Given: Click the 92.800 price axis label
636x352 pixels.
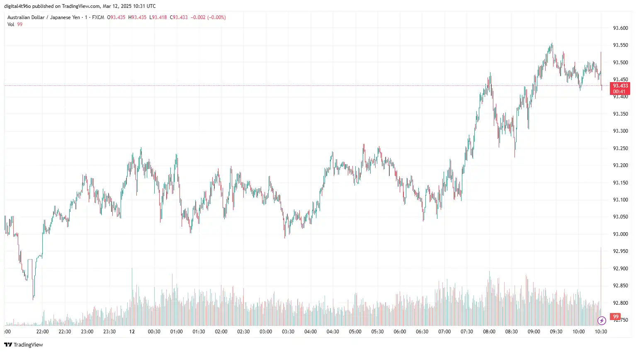Looking at the screenshot, I should (x=620, y=303).
